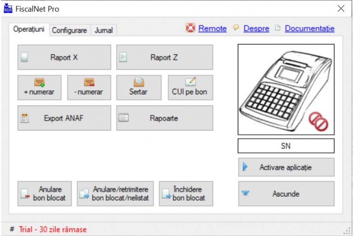
Task: Click the speech bubble icon beside Despre
Action: pos(236,27)
